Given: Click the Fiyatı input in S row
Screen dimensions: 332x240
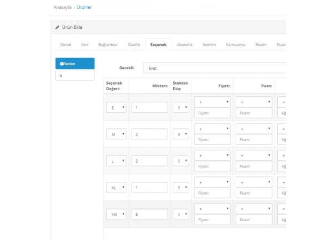Looking at the screenshot, I should point(212,113).
